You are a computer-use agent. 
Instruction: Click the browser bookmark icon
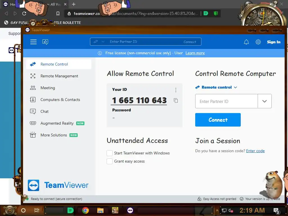click(58, 13)
